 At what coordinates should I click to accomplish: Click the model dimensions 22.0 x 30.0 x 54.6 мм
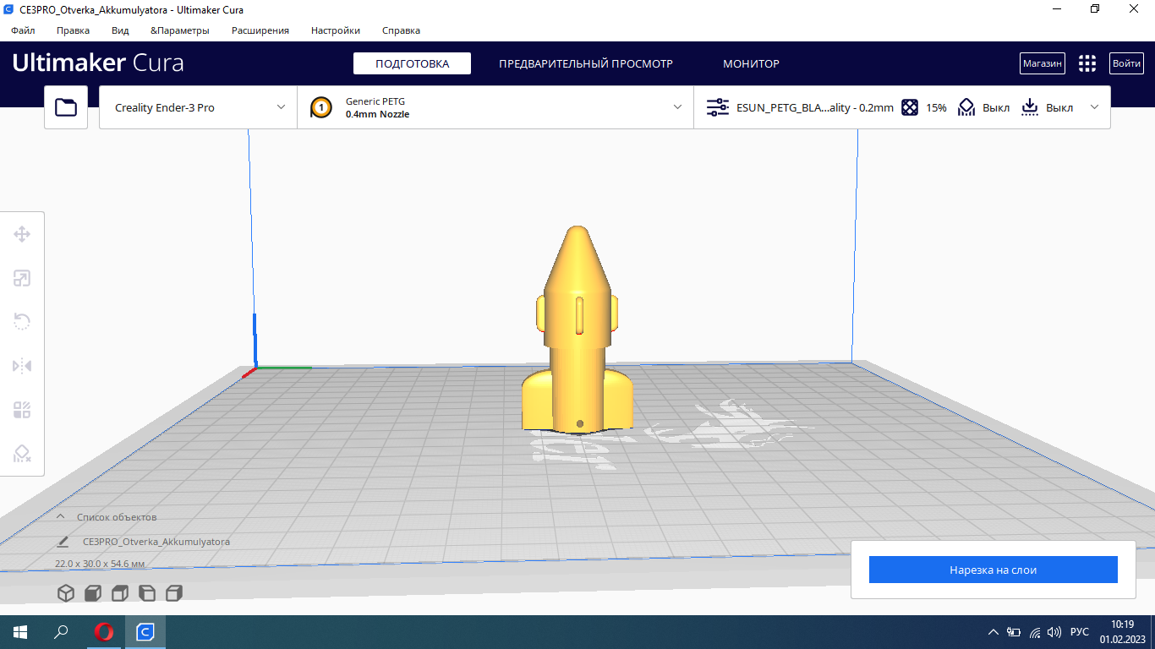click(100, 564)
